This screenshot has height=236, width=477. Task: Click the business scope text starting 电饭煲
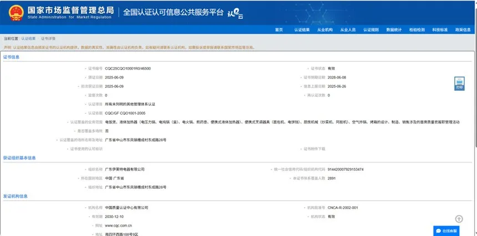(282, 122)
